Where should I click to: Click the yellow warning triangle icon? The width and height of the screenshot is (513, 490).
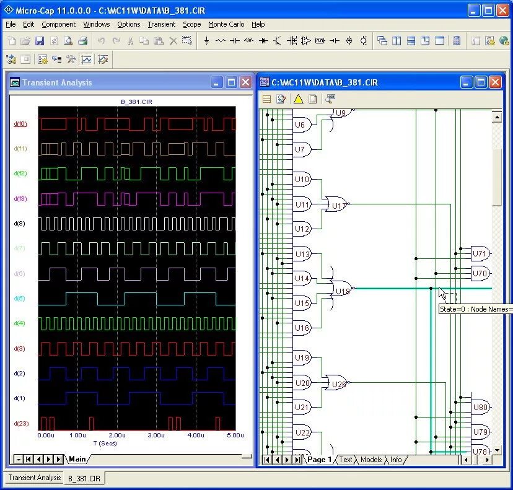pos(298,98)
